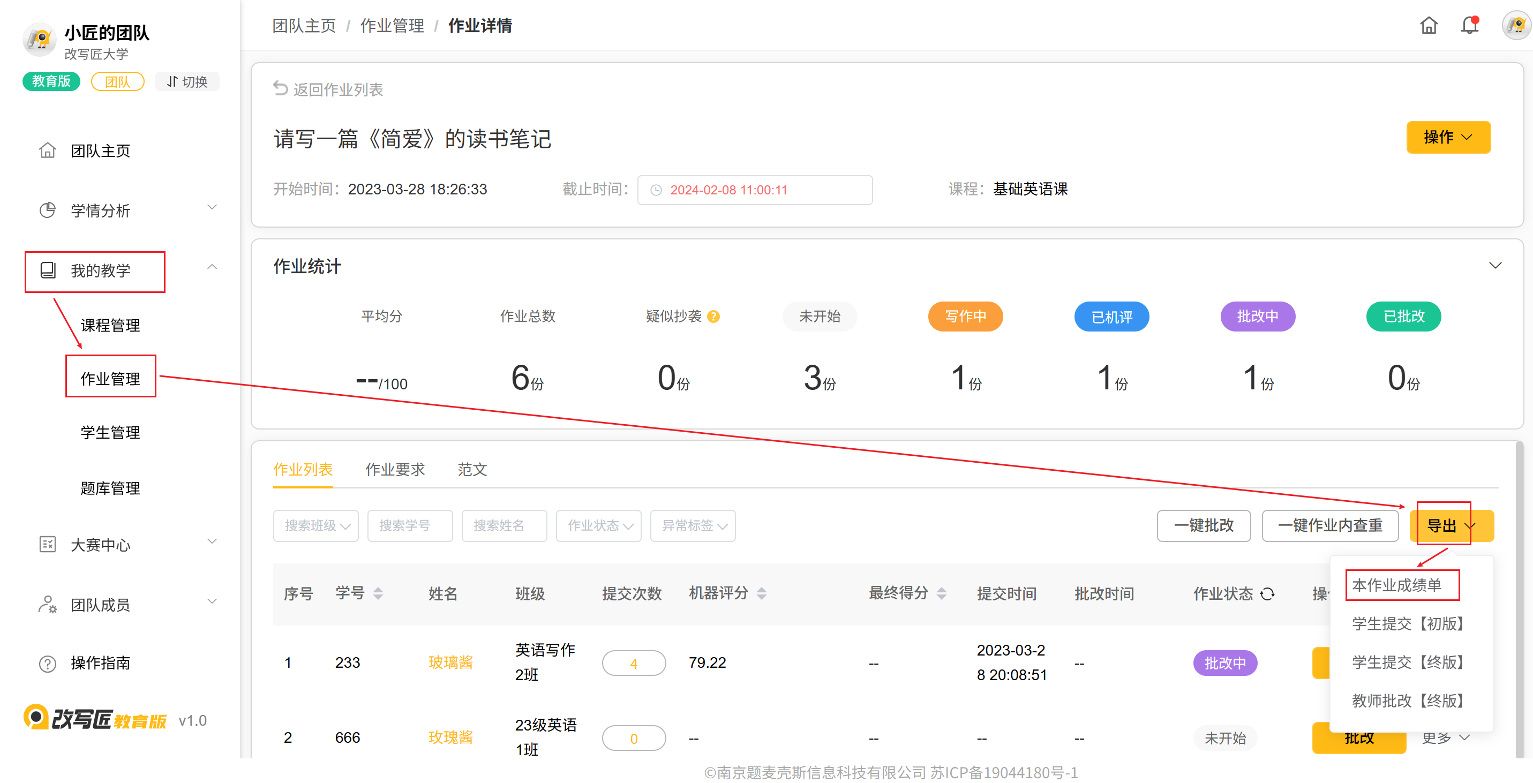Click the help icon beside 疑似抄袭
This screenshot has height=783, width=1533.
pos(713,317)
